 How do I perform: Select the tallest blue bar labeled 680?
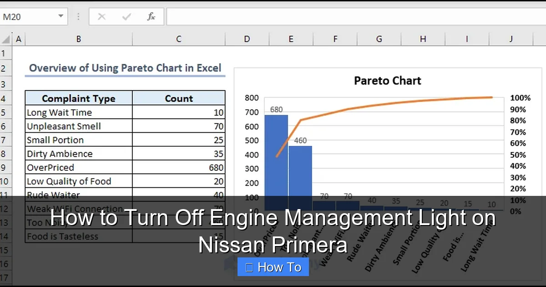(x=276, y=163)
